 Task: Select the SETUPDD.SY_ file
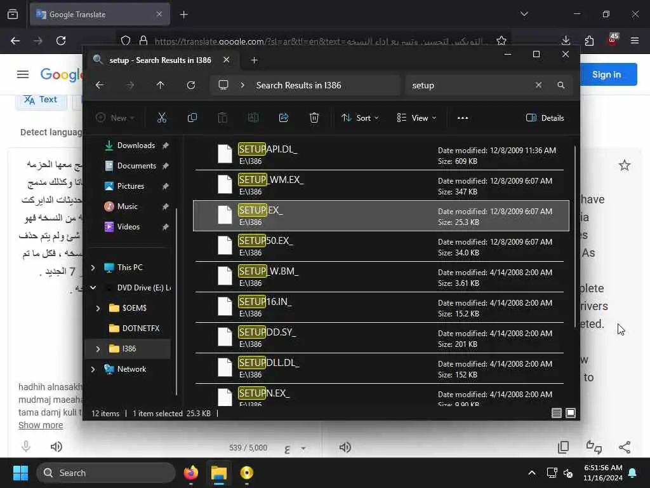point(381,338)
